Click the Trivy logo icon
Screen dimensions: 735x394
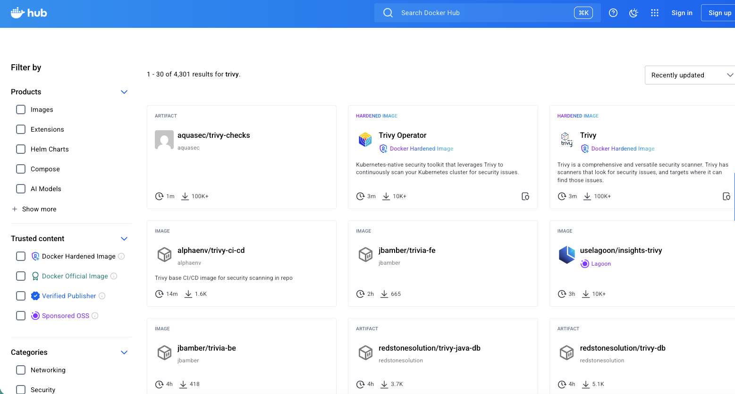coord(566,140)
